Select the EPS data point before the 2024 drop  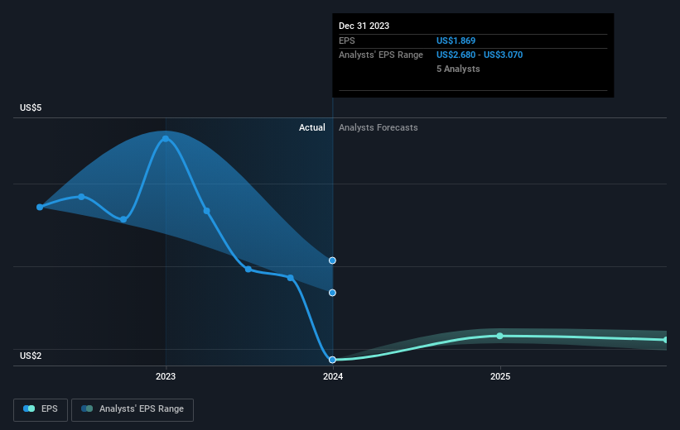(291, 278)
